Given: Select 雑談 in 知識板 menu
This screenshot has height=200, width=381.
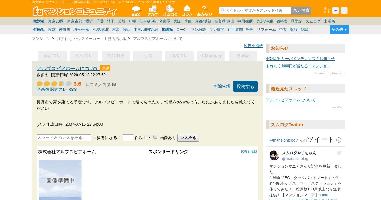Looking at the screenshot, I should point(304,30).
